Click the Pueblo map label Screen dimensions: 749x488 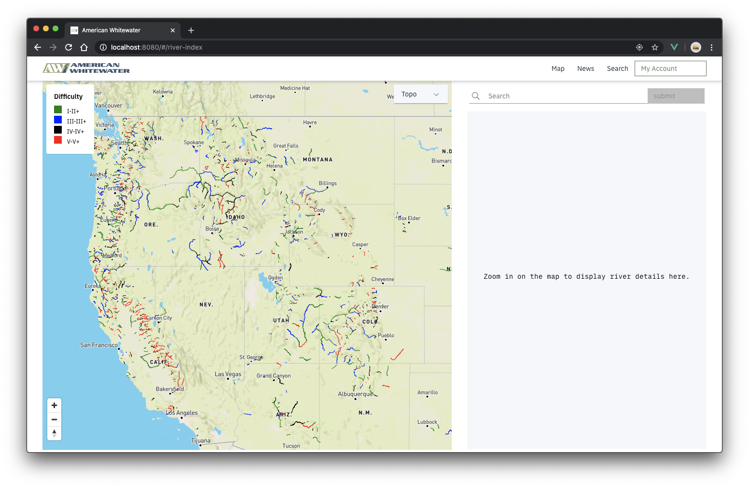pyautogui.click(x=386, y=336)
